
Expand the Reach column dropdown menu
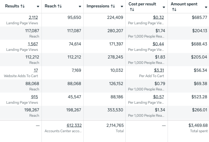click(x=80, y=6)
